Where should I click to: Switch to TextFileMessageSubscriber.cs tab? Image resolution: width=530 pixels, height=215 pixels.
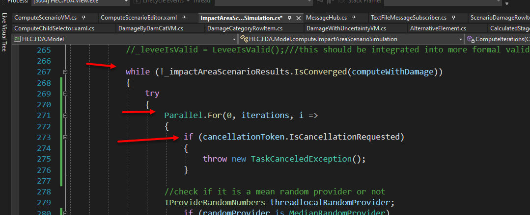(408, 18)
